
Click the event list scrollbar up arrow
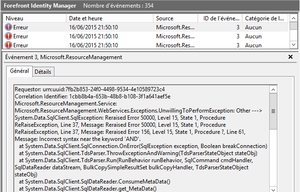(293, 18)
